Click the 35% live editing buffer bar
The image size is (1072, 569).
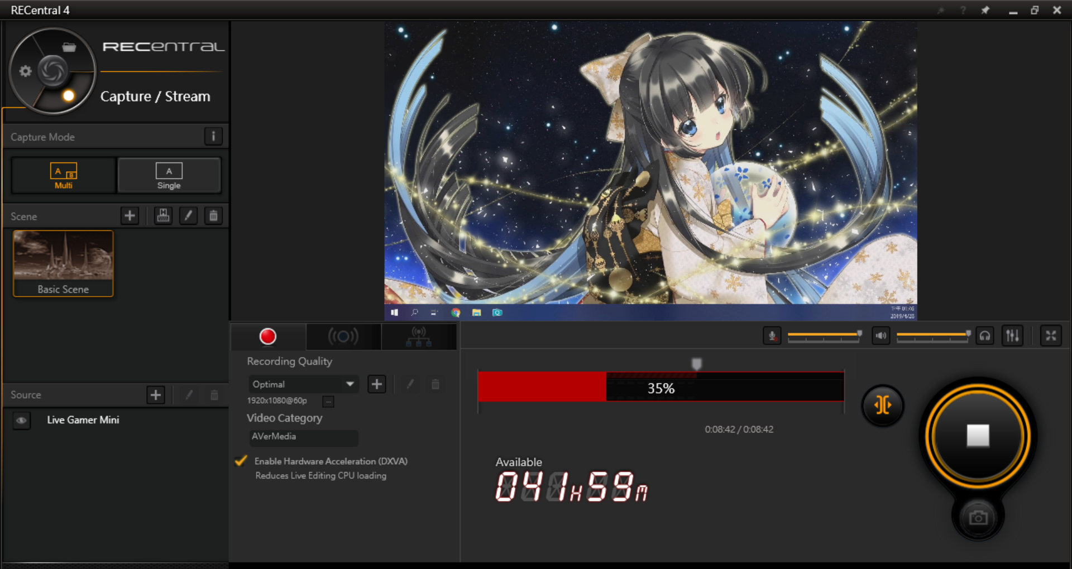[661, 387]
